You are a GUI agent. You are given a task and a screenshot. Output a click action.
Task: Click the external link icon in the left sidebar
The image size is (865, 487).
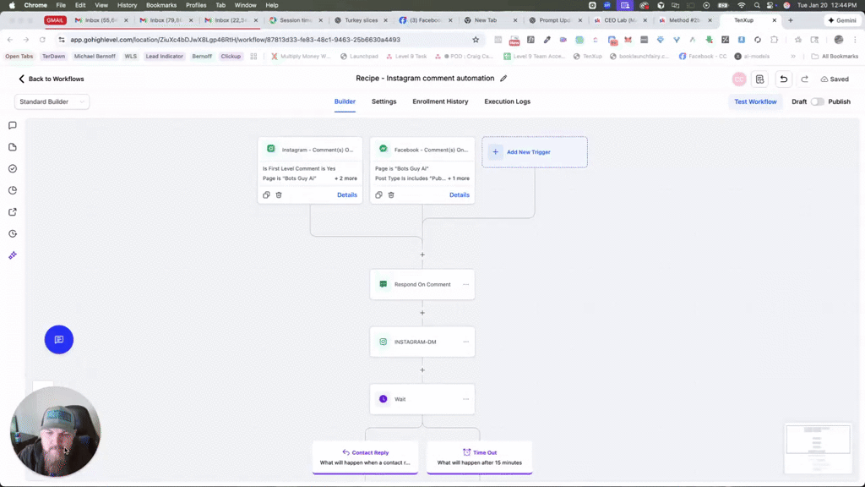(12, 212)
